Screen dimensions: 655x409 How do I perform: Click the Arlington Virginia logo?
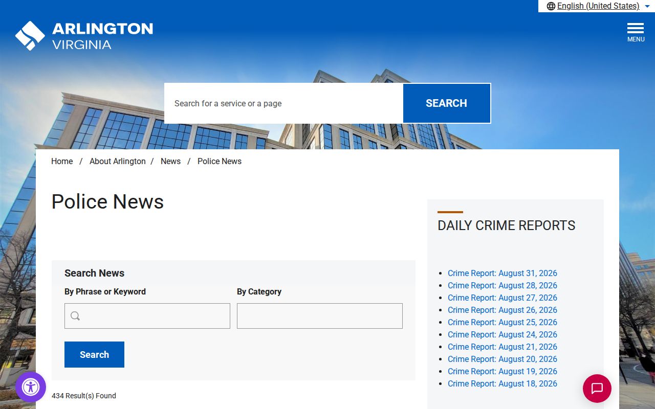click(84, 36)
